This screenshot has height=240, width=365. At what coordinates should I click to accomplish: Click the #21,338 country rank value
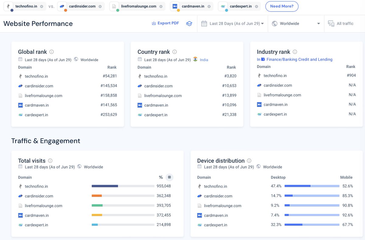[229, 115]
